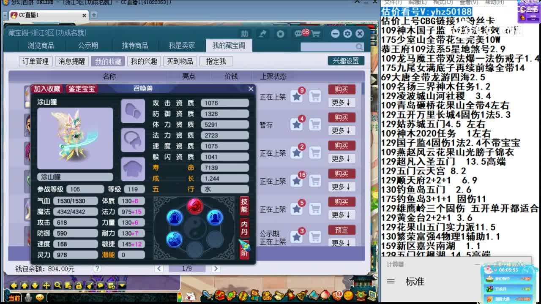Click 预定 button in 公示期 row
This screenshot has width=541, height=304.
point(342,230)
